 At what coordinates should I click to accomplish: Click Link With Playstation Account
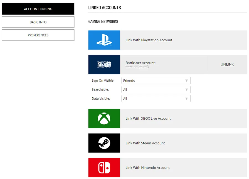[x=149, y=40]
